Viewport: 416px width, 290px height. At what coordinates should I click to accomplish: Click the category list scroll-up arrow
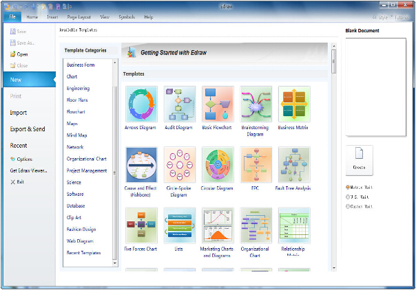pos(115,63)
